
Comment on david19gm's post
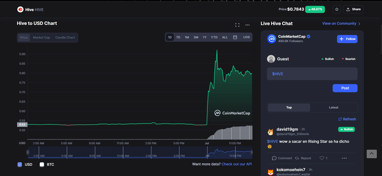282,158
